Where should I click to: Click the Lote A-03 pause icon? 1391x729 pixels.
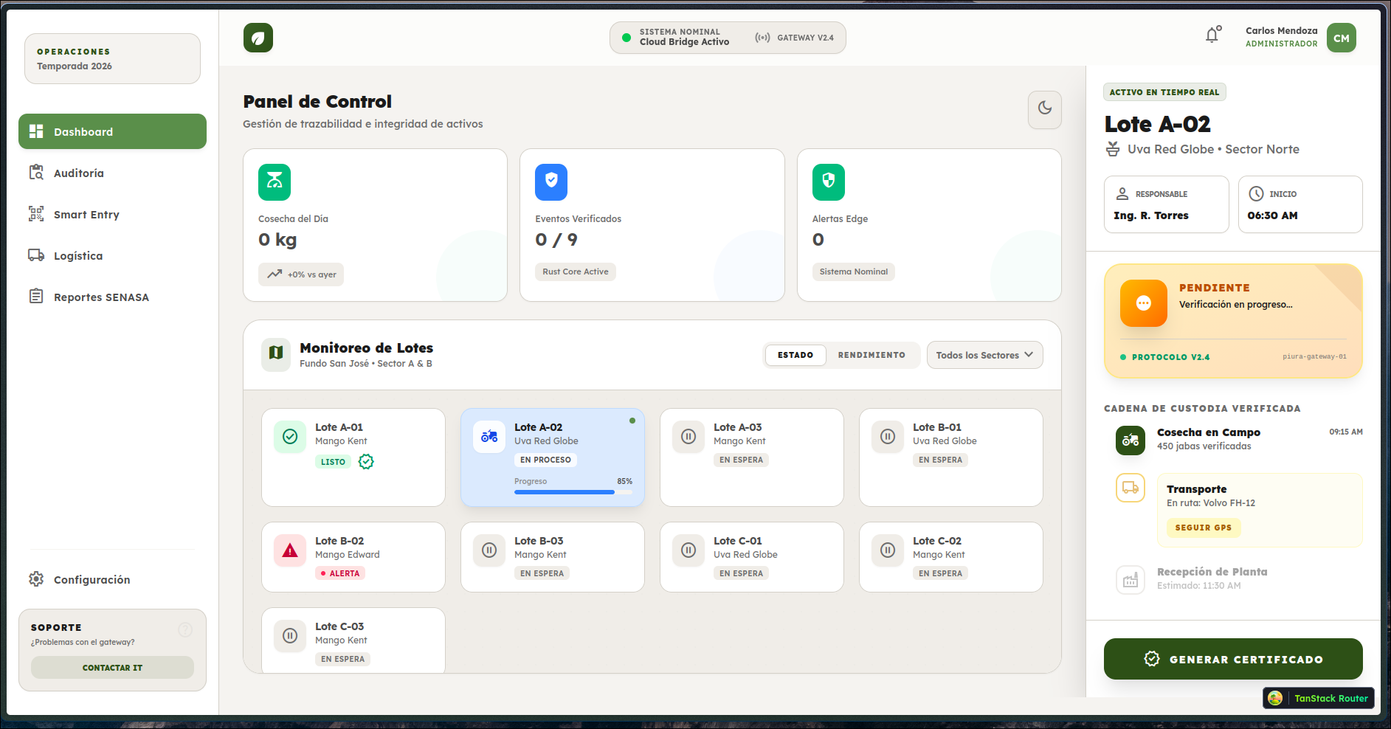tap(688, 437)
